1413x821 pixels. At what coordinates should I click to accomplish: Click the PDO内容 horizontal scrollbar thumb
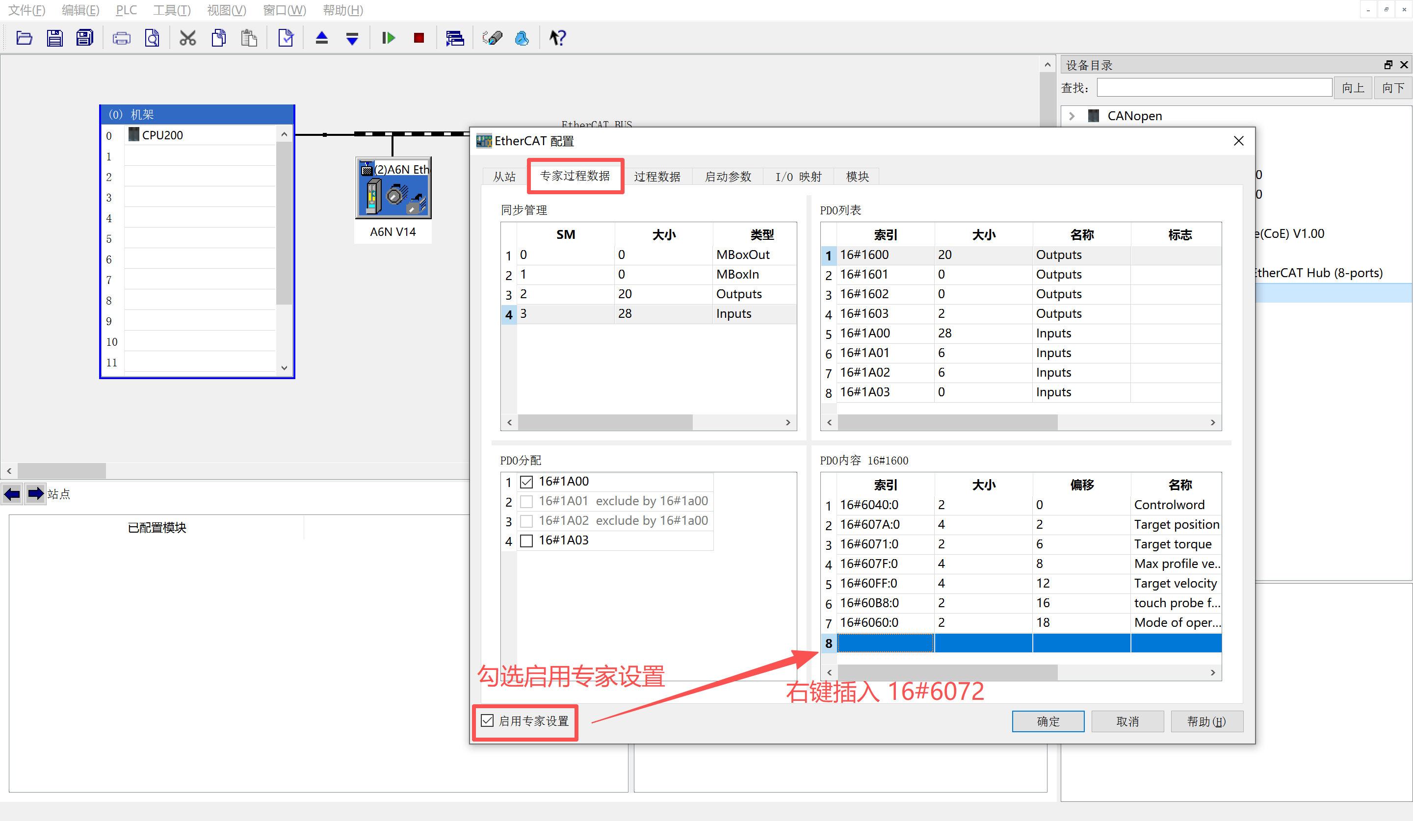[947, 672]
